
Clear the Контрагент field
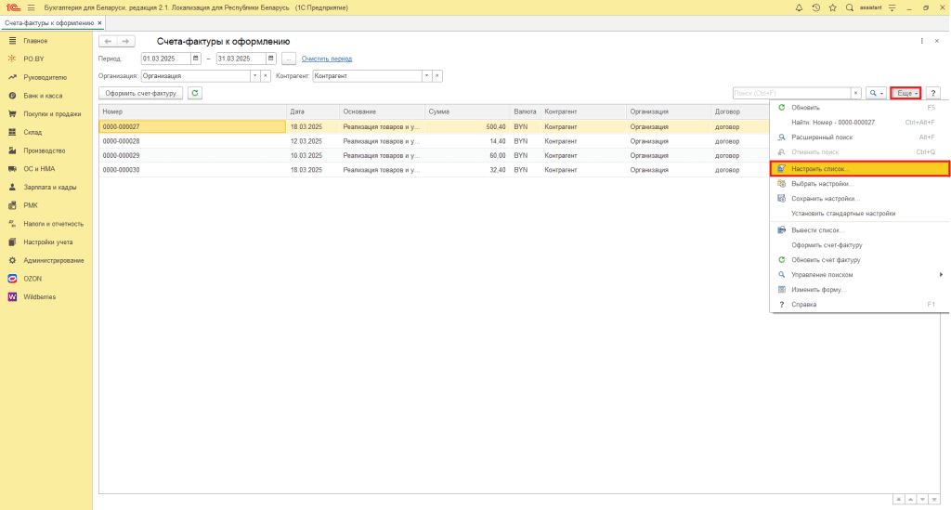[436, 76]
